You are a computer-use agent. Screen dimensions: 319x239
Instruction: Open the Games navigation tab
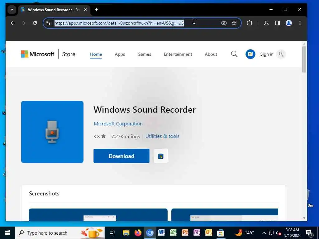tap(144, 54)
